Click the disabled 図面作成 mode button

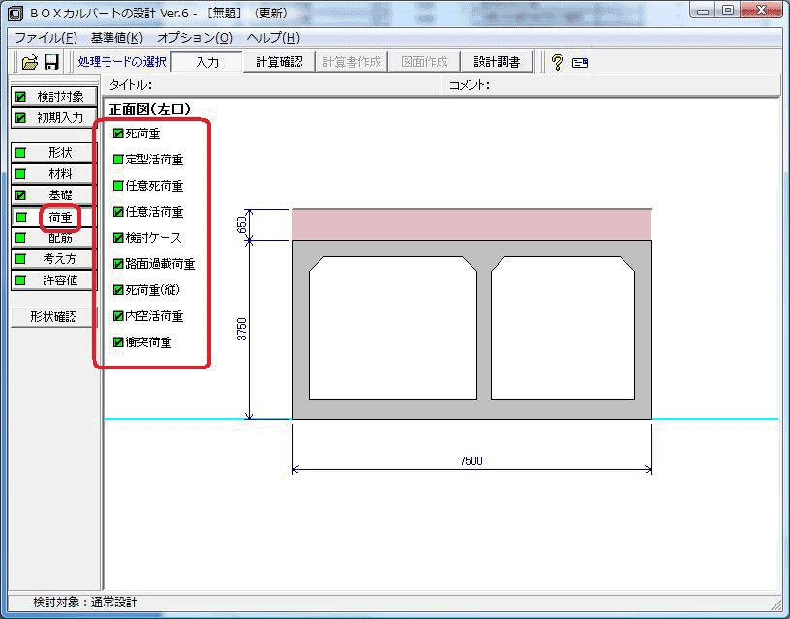pos(424,62)
